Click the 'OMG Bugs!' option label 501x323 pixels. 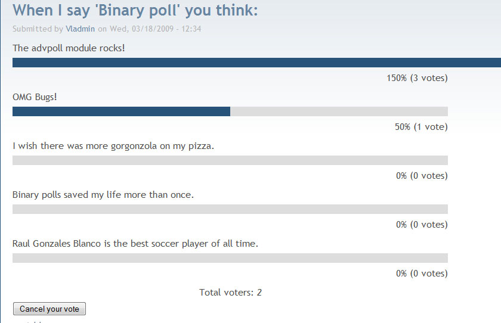point(35,97)
